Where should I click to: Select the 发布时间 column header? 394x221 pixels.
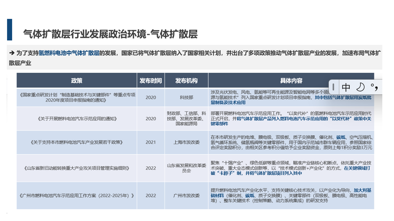(x=151, y=81)
